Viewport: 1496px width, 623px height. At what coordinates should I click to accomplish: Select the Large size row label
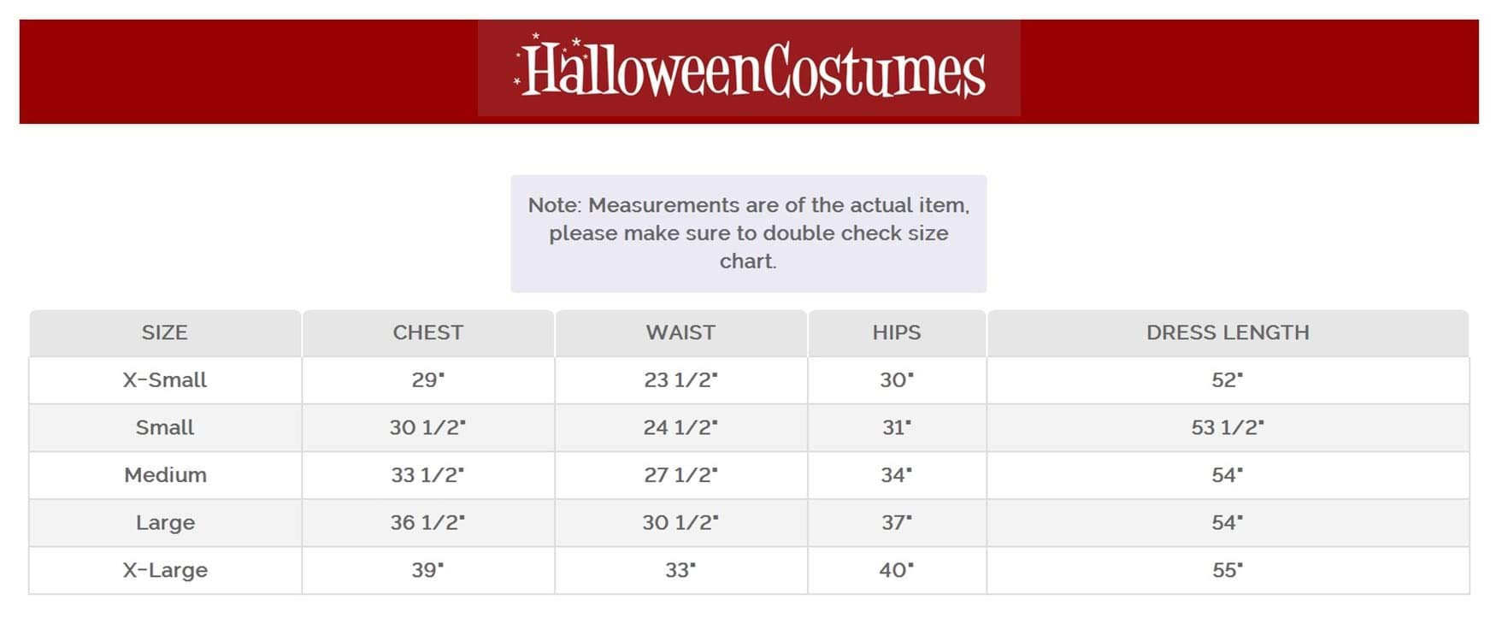point(165,522)
